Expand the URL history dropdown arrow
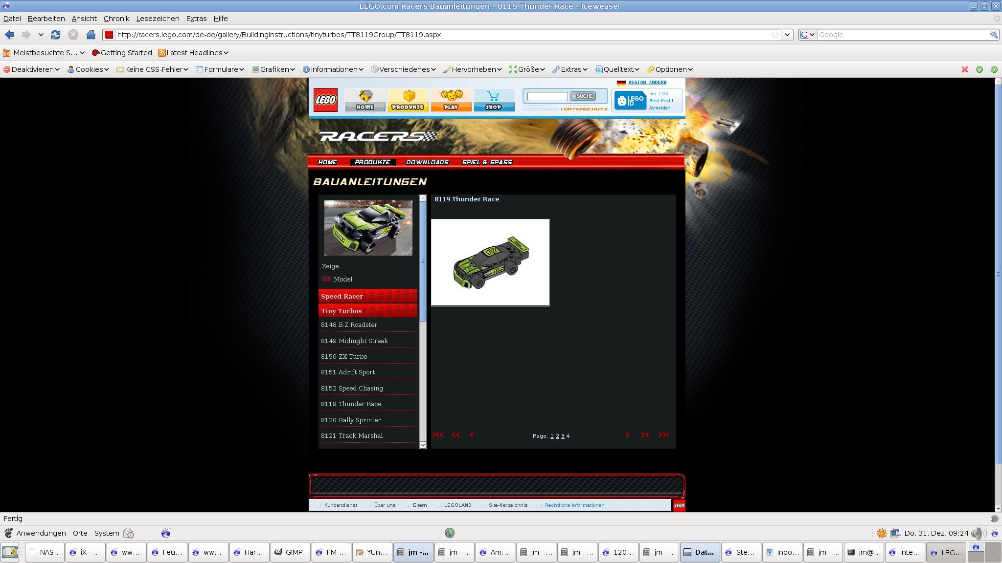This screenshot has width=1002, height=563. [787, 35]
